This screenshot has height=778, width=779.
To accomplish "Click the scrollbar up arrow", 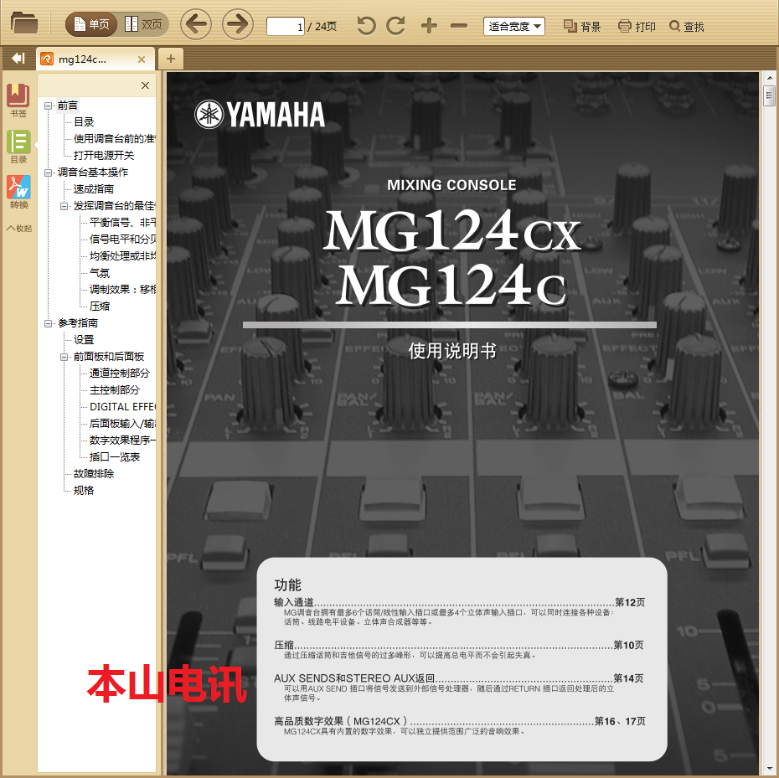I will [769, 78].
